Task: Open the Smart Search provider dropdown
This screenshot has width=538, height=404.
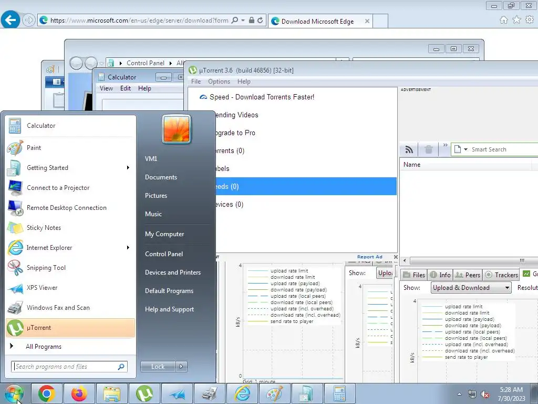Action: (x=465, y=149)
